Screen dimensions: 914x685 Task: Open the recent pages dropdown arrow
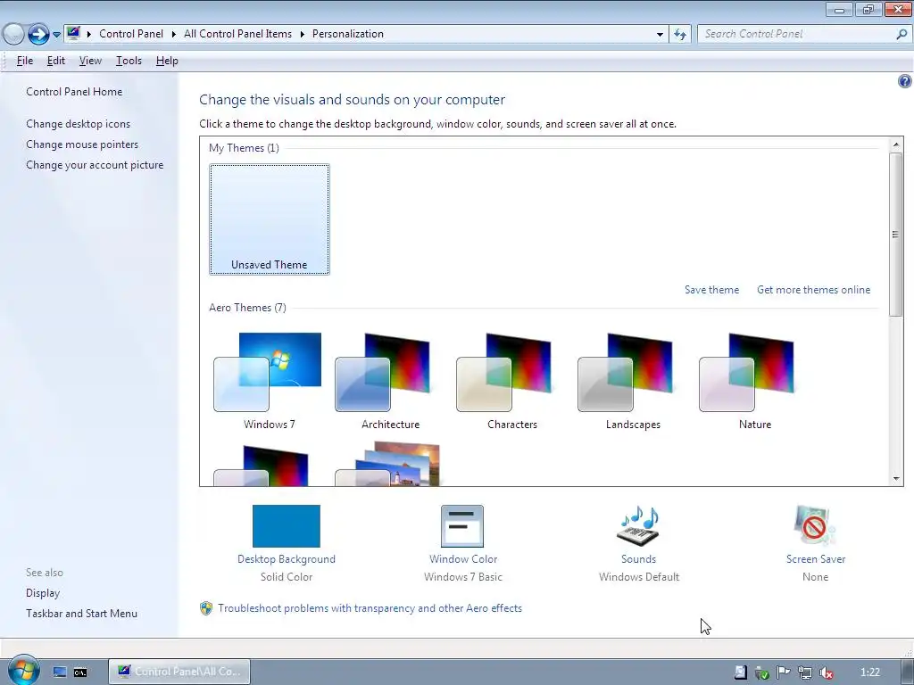(56, 35)
